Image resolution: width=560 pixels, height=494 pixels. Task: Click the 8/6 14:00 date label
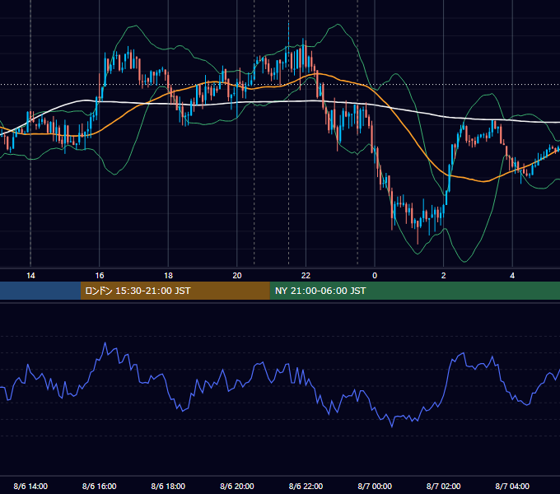pos(30,486)
